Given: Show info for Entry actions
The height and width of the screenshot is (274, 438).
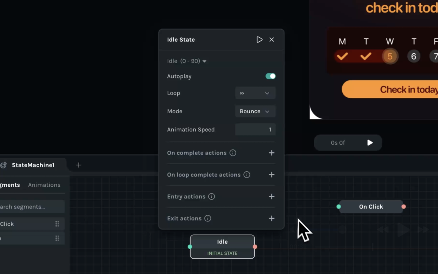Looking at the screenshot, I should (211, 197).
